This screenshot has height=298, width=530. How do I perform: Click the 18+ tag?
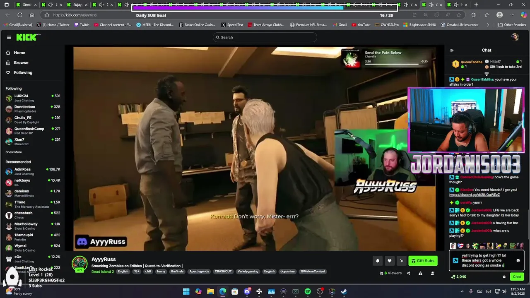point(137,272)
